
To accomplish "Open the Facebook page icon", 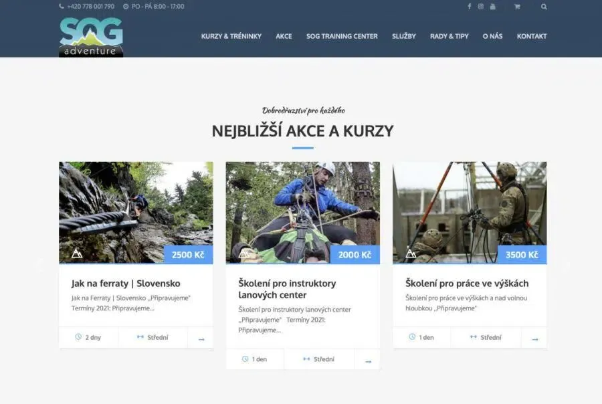I will (x=469, y=7).
